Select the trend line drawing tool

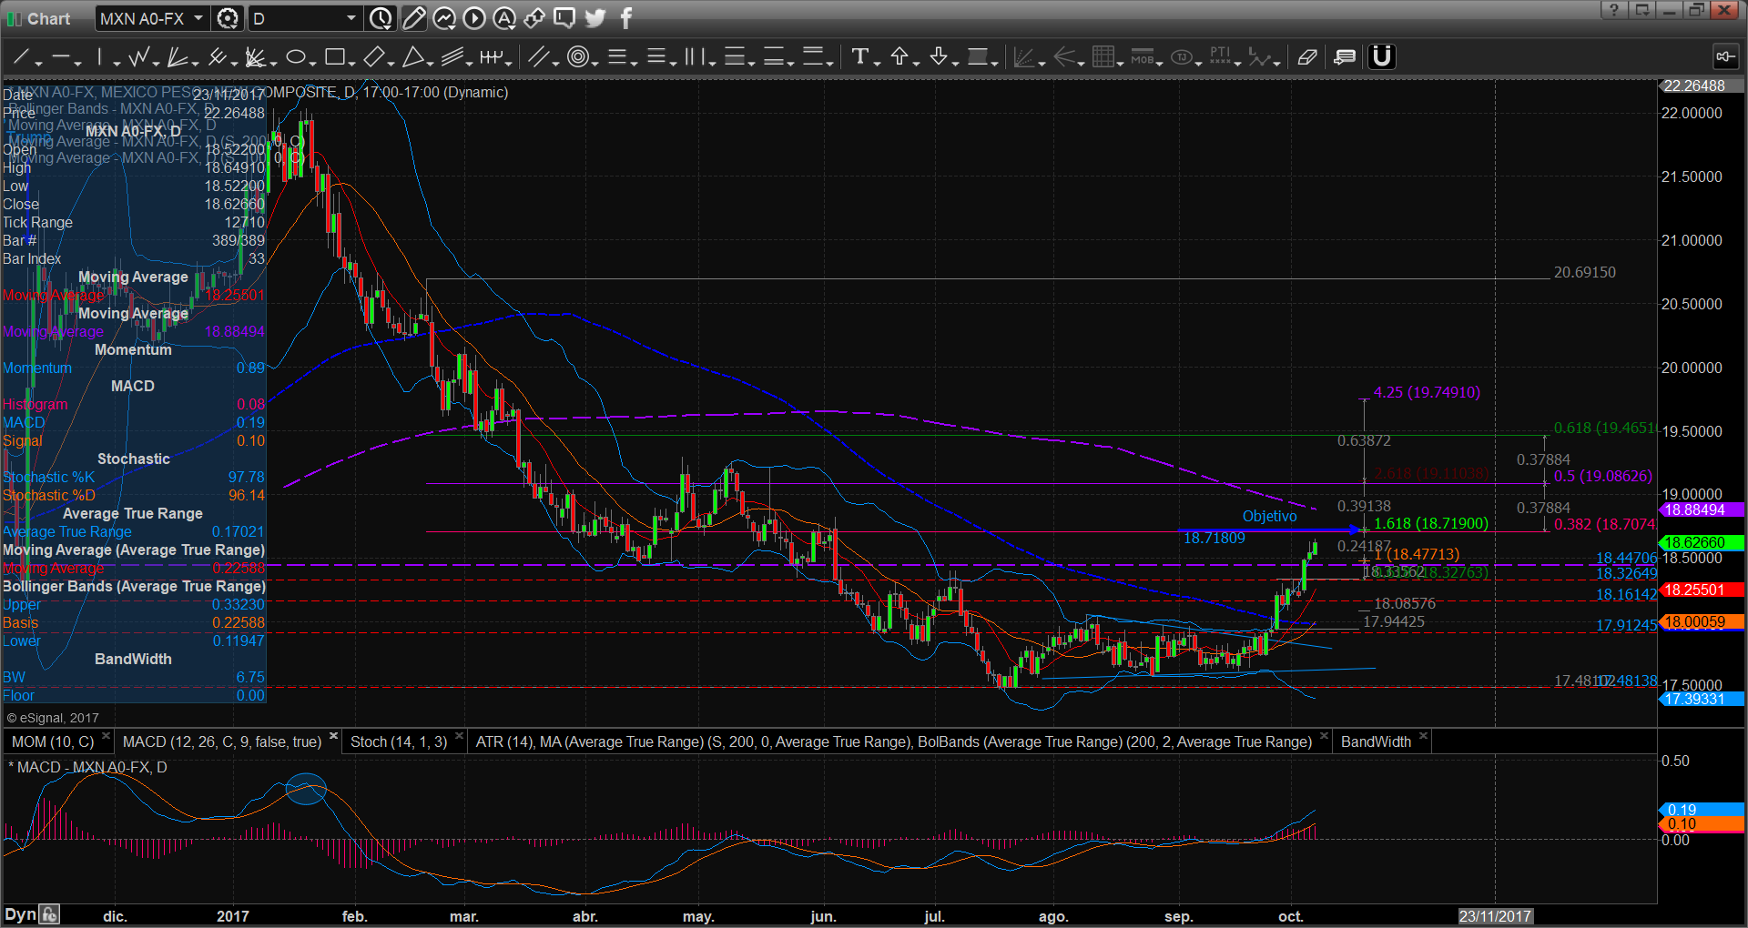[x=20, y=57]
